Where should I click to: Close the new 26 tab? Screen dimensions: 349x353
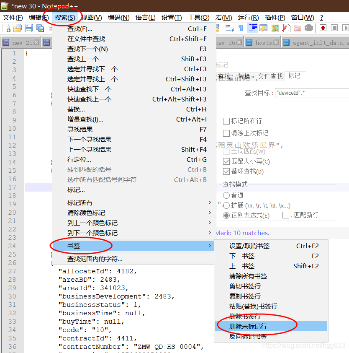click(239, 42)
